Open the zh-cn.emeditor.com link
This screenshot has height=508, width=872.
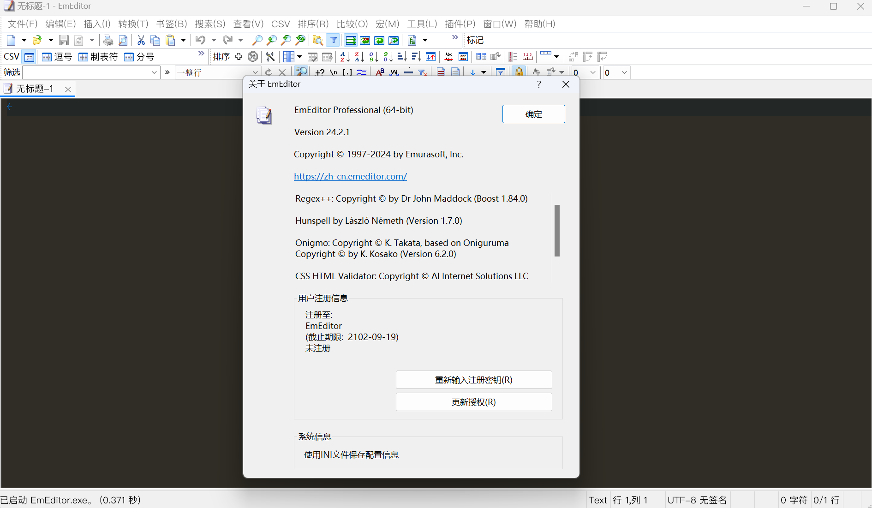coord(350,176)
